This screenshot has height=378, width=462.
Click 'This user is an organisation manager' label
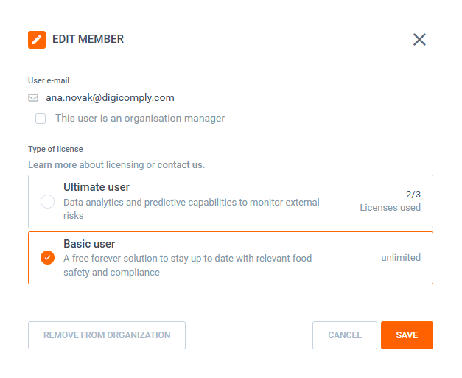point(140,118)
